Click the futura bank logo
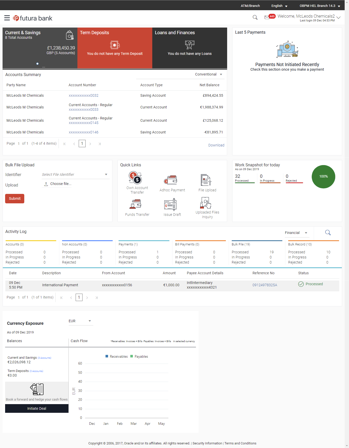 33,18
